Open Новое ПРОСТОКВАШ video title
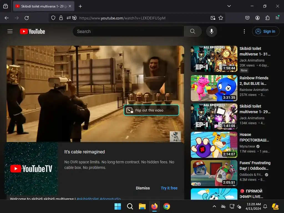The width and height of the screenshot is (284, 213). point(254,137)
